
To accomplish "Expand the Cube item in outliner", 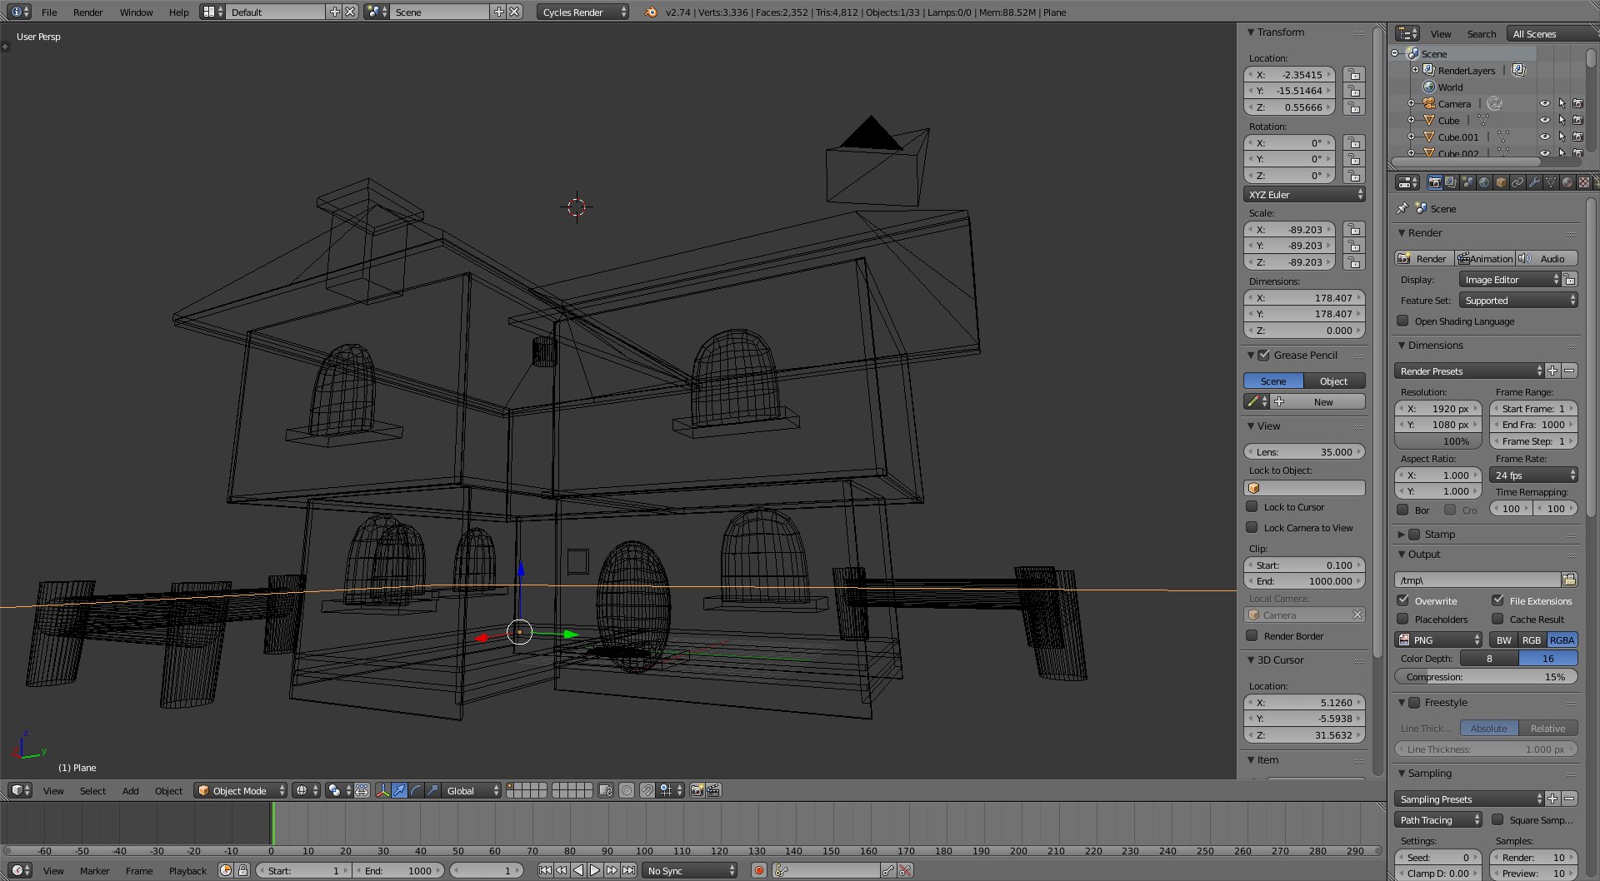I will pyautogui.click(x=1411, y=120).
